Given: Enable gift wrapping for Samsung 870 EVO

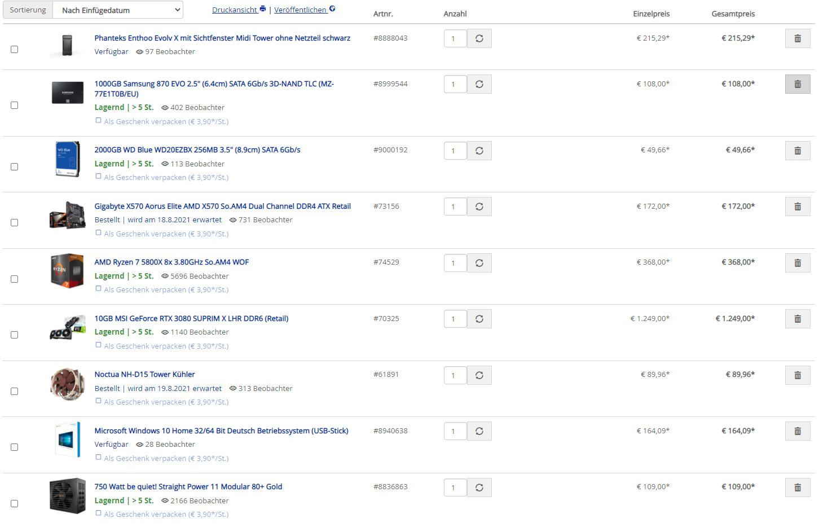Looking at the screenshot, I should click(99, 121).
